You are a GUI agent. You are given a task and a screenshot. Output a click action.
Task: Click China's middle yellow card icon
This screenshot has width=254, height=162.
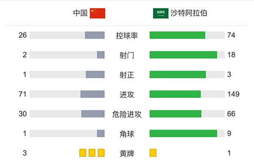92,153
